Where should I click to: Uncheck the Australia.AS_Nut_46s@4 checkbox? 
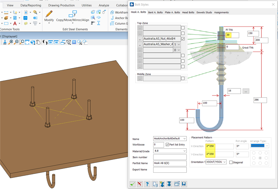[x=183, y=39]
